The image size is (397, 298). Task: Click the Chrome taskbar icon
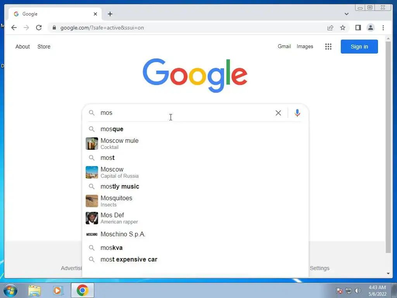coord(82,290)
